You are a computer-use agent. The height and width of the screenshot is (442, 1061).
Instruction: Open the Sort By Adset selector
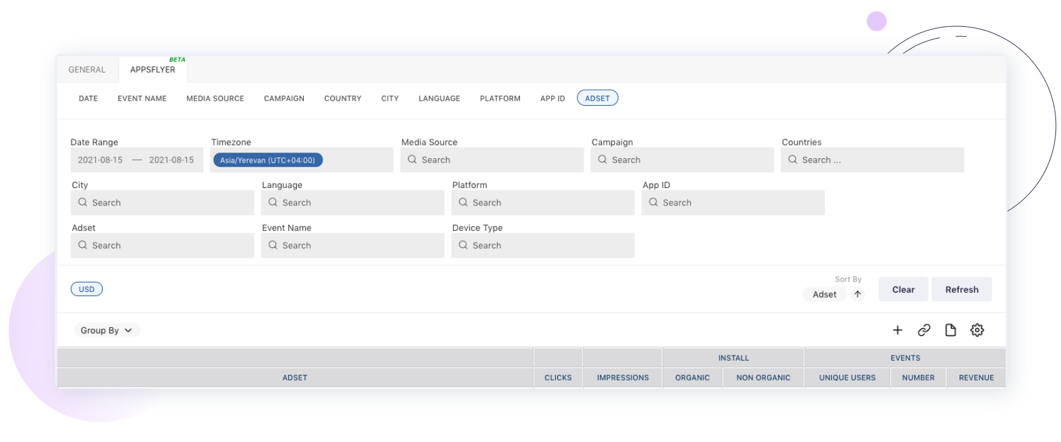tap(824, 294)
